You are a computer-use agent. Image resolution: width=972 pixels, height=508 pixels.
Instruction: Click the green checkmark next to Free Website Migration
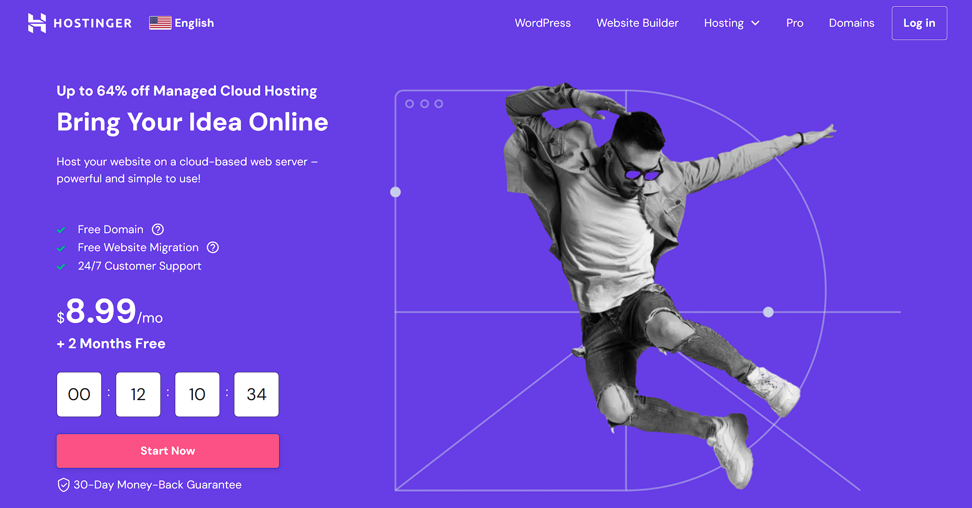click(x=61, y=249)
